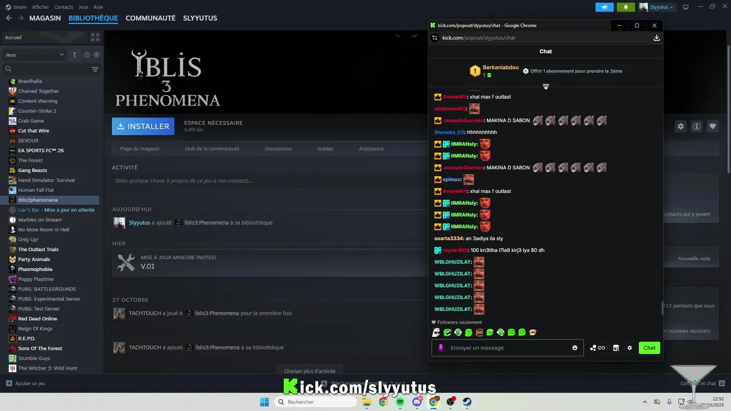Open Assistance for the game
The width and height of the screenshot is (731, 411).
point(371,148)
